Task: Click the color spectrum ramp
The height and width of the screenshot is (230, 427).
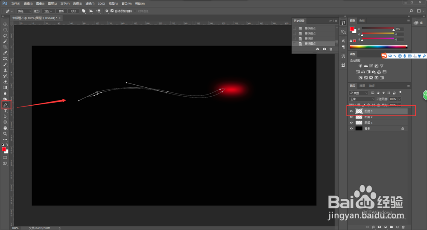Action: 378,47
